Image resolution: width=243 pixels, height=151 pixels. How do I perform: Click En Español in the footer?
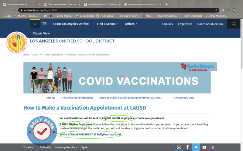45,147
